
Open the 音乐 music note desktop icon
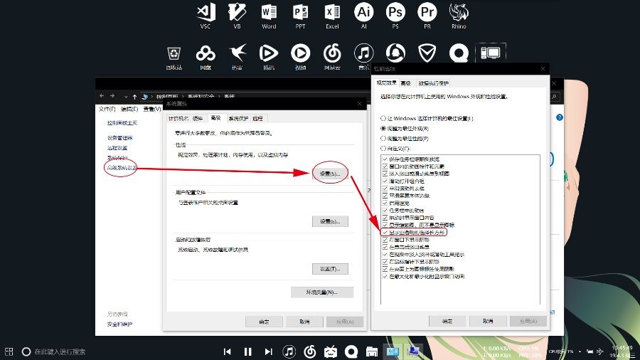click(363, 57)
